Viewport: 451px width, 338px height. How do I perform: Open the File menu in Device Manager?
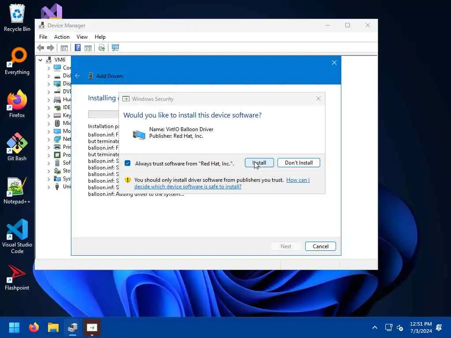[43, 37]
